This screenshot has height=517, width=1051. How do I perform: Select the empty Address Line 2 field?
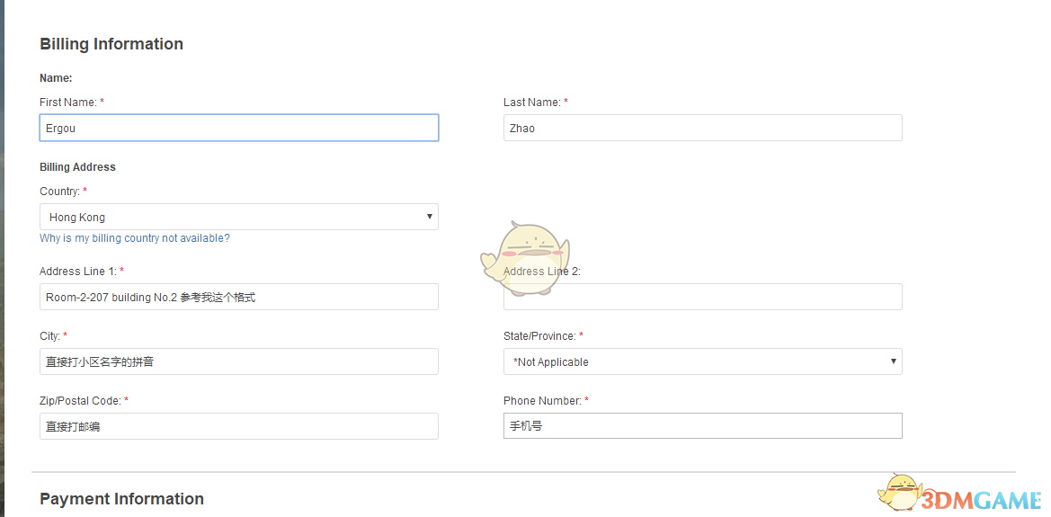tap(701, 298)
